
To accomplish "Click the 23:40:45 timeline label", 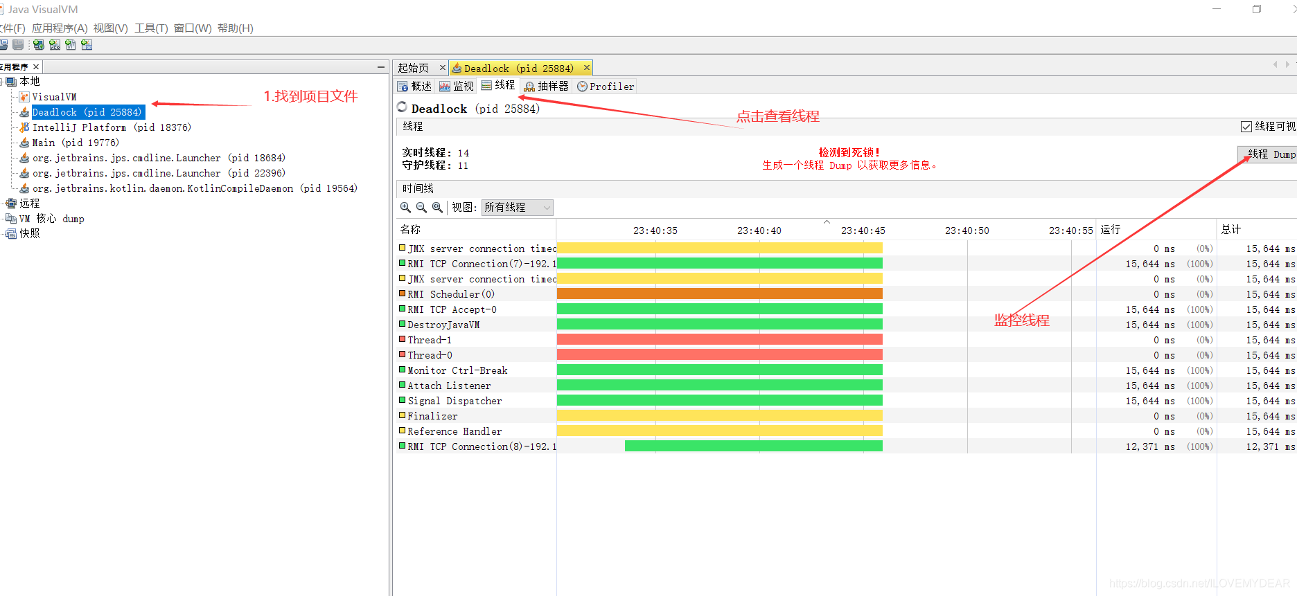I will coord(863,231).
